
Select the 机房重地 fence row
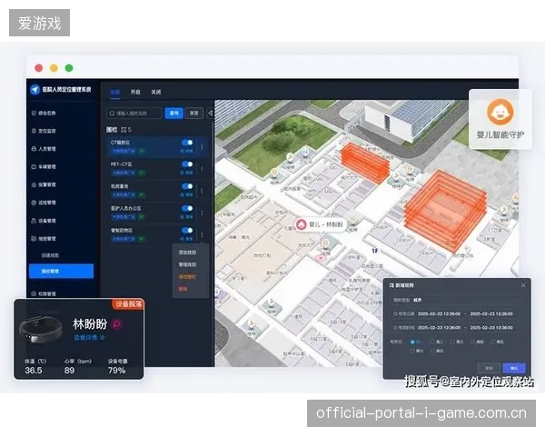[157, 191]
